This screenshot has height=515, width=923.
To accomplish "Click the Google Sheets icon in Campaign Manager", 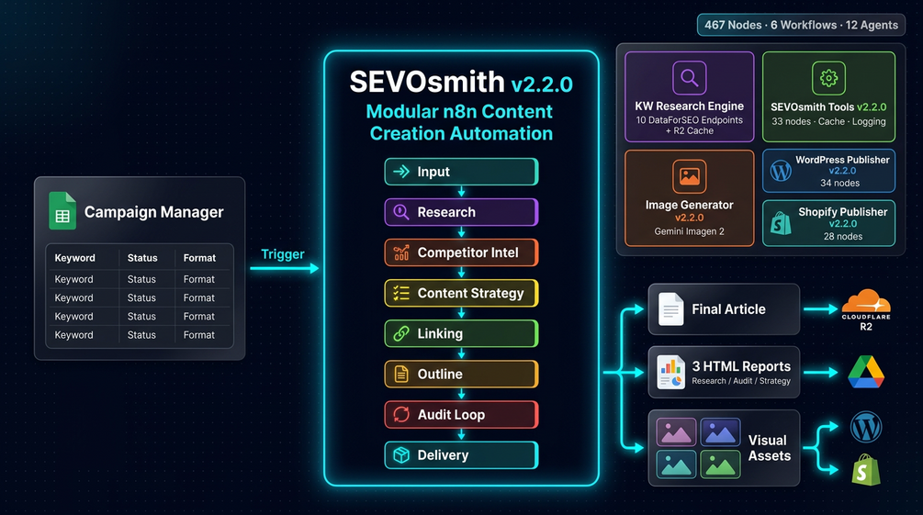I will coord(62,211).
